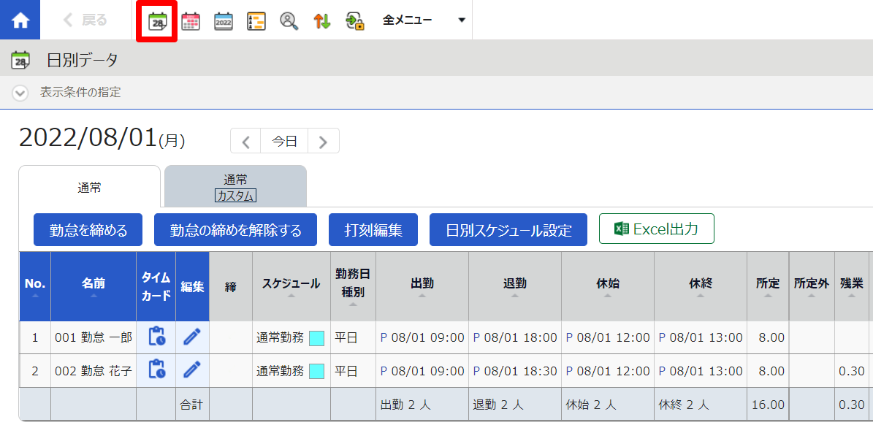The width and height of the screenshot is (873, 425).
Task: Switch to the 通常 カスタム tab
Action: [x=235, y=188]
